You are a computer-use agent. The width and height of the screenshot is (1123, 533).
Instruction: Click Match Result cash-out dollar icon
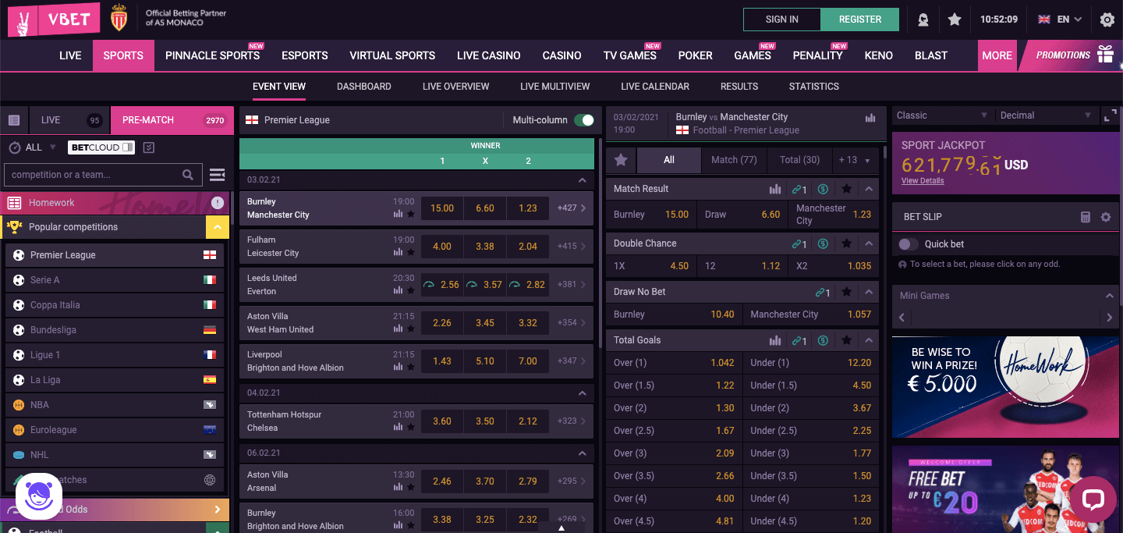[823, 189]
